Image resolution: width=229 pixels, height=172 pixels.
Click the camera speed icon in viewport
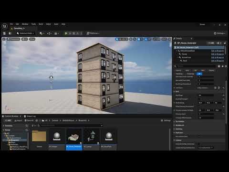[x=164, y=39]
